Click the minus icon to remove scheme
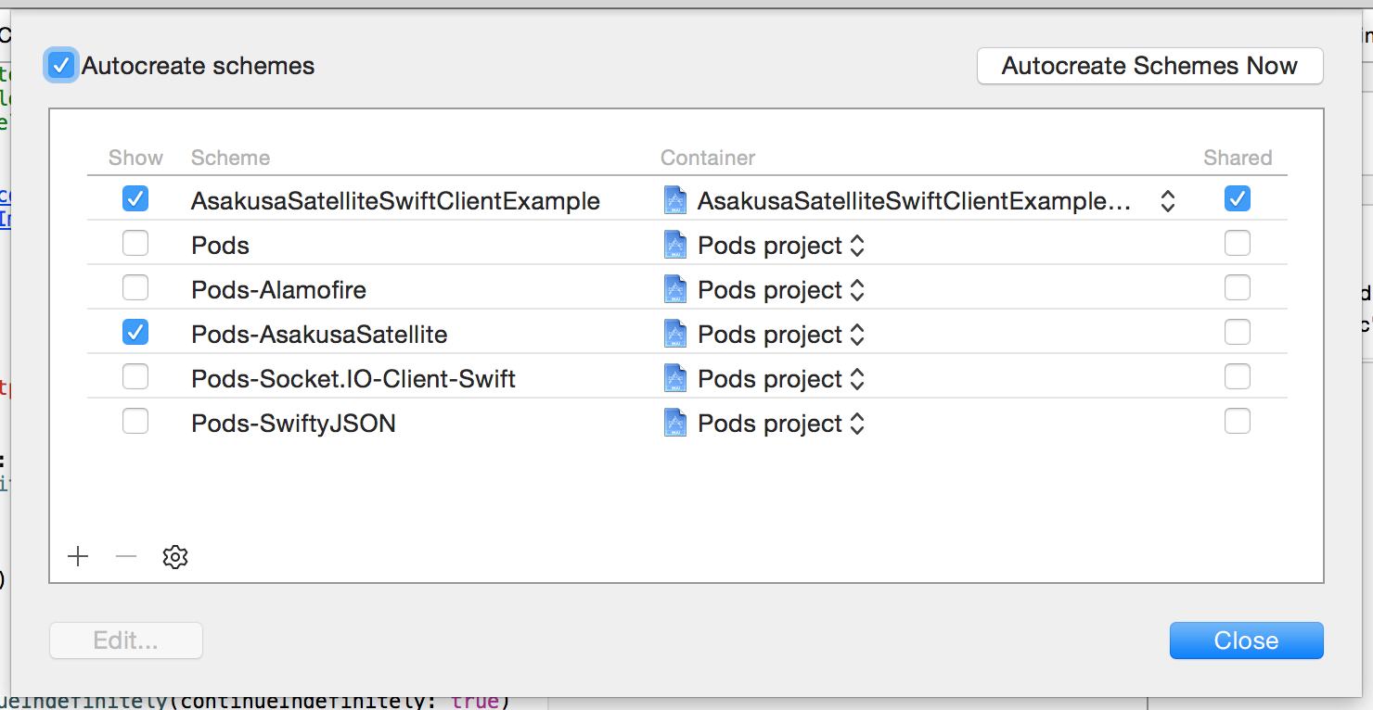Image resolution: width=1373 pixels, height=710 pixels. pyautogui.click(x=126, y=556)
